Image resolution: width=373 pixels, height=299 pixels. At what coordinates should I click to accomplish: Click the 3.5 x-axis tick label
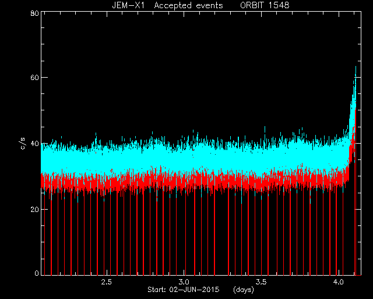click(x=261, y=282)
